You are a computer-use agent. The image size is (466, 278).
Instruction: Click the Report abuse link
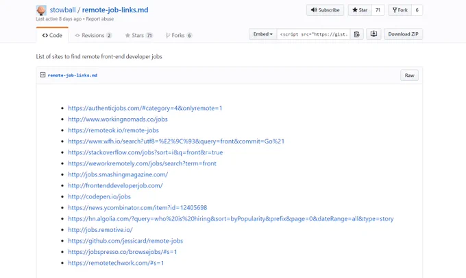100,19
